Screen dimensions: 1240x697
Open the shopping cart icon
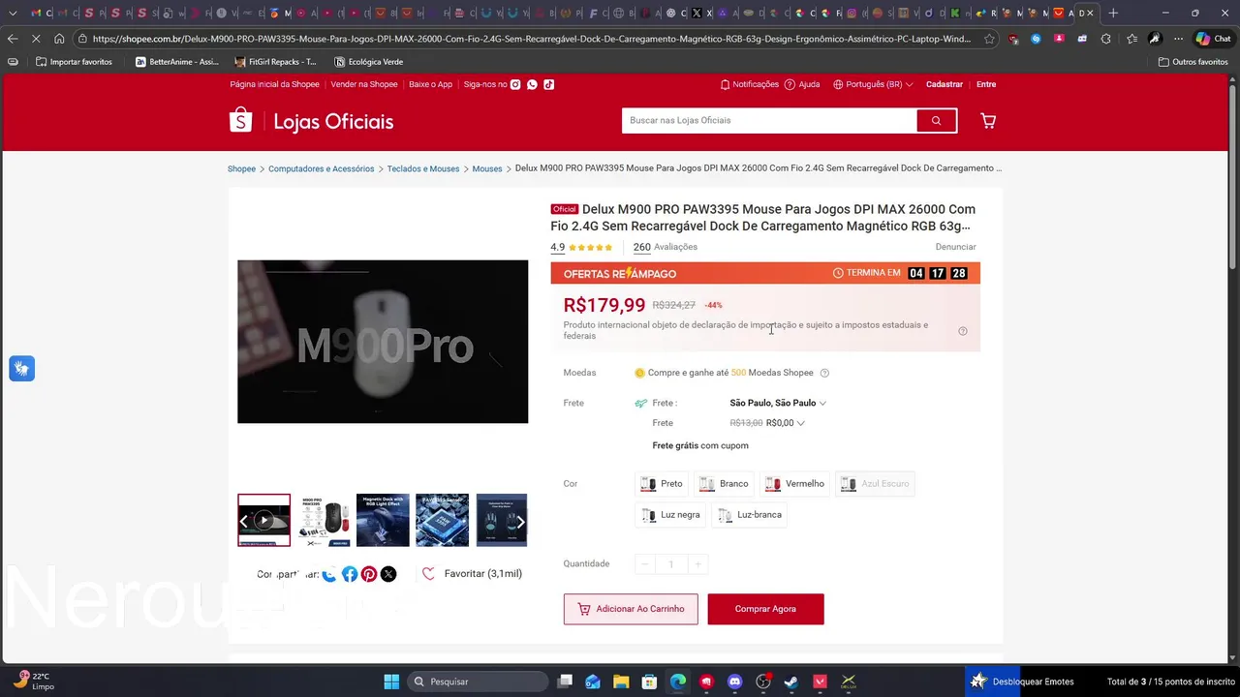(988, 121)
